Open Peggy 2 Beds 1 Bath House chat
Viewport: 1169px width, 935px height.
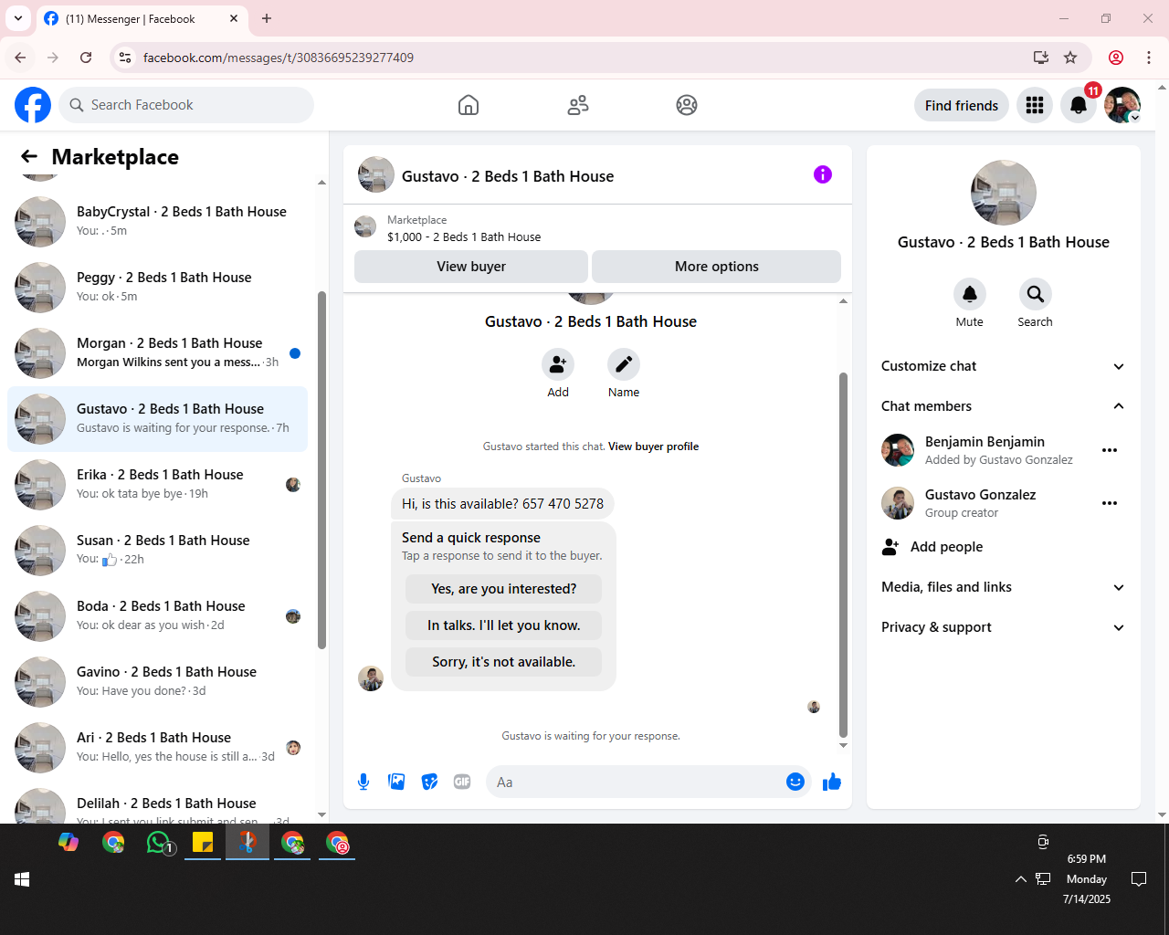click(x=157, y=288)
